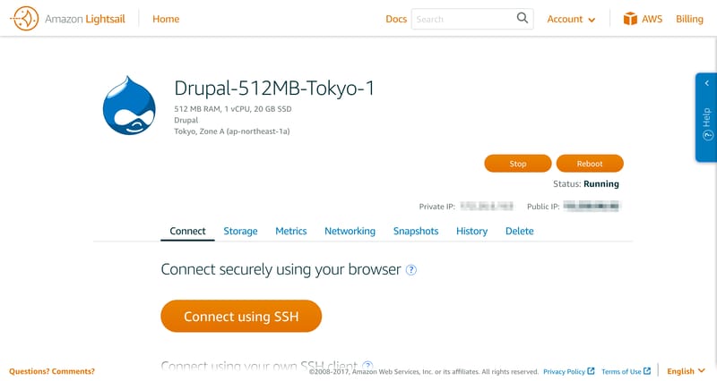Open the Metrics tab
The image size is (717, 381).
291,231
